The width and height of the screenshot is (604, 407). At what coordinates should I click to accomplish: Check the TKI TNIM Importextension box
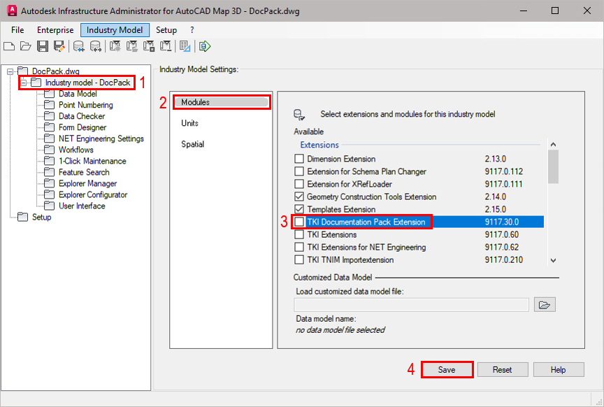[299, 259]
